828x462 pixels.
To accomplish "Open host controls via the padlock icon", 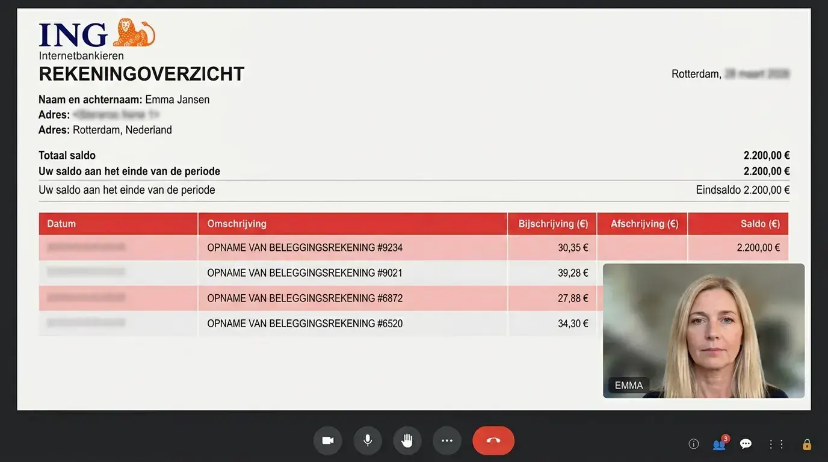I will pyautogui.click(x=807, y=444).
